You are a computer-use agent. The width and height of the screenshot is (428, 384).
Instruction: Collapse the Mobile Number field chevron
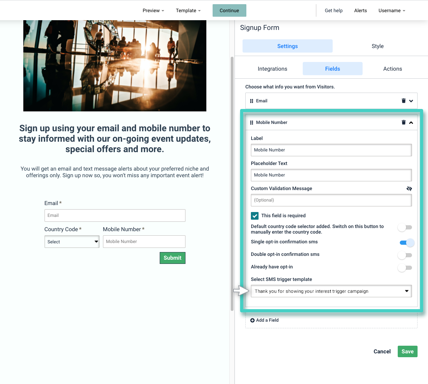coord(411,123)
